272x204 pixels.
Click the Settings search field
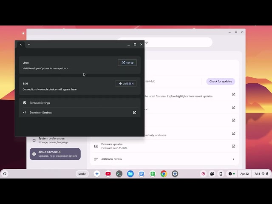[x=165, y=42]
